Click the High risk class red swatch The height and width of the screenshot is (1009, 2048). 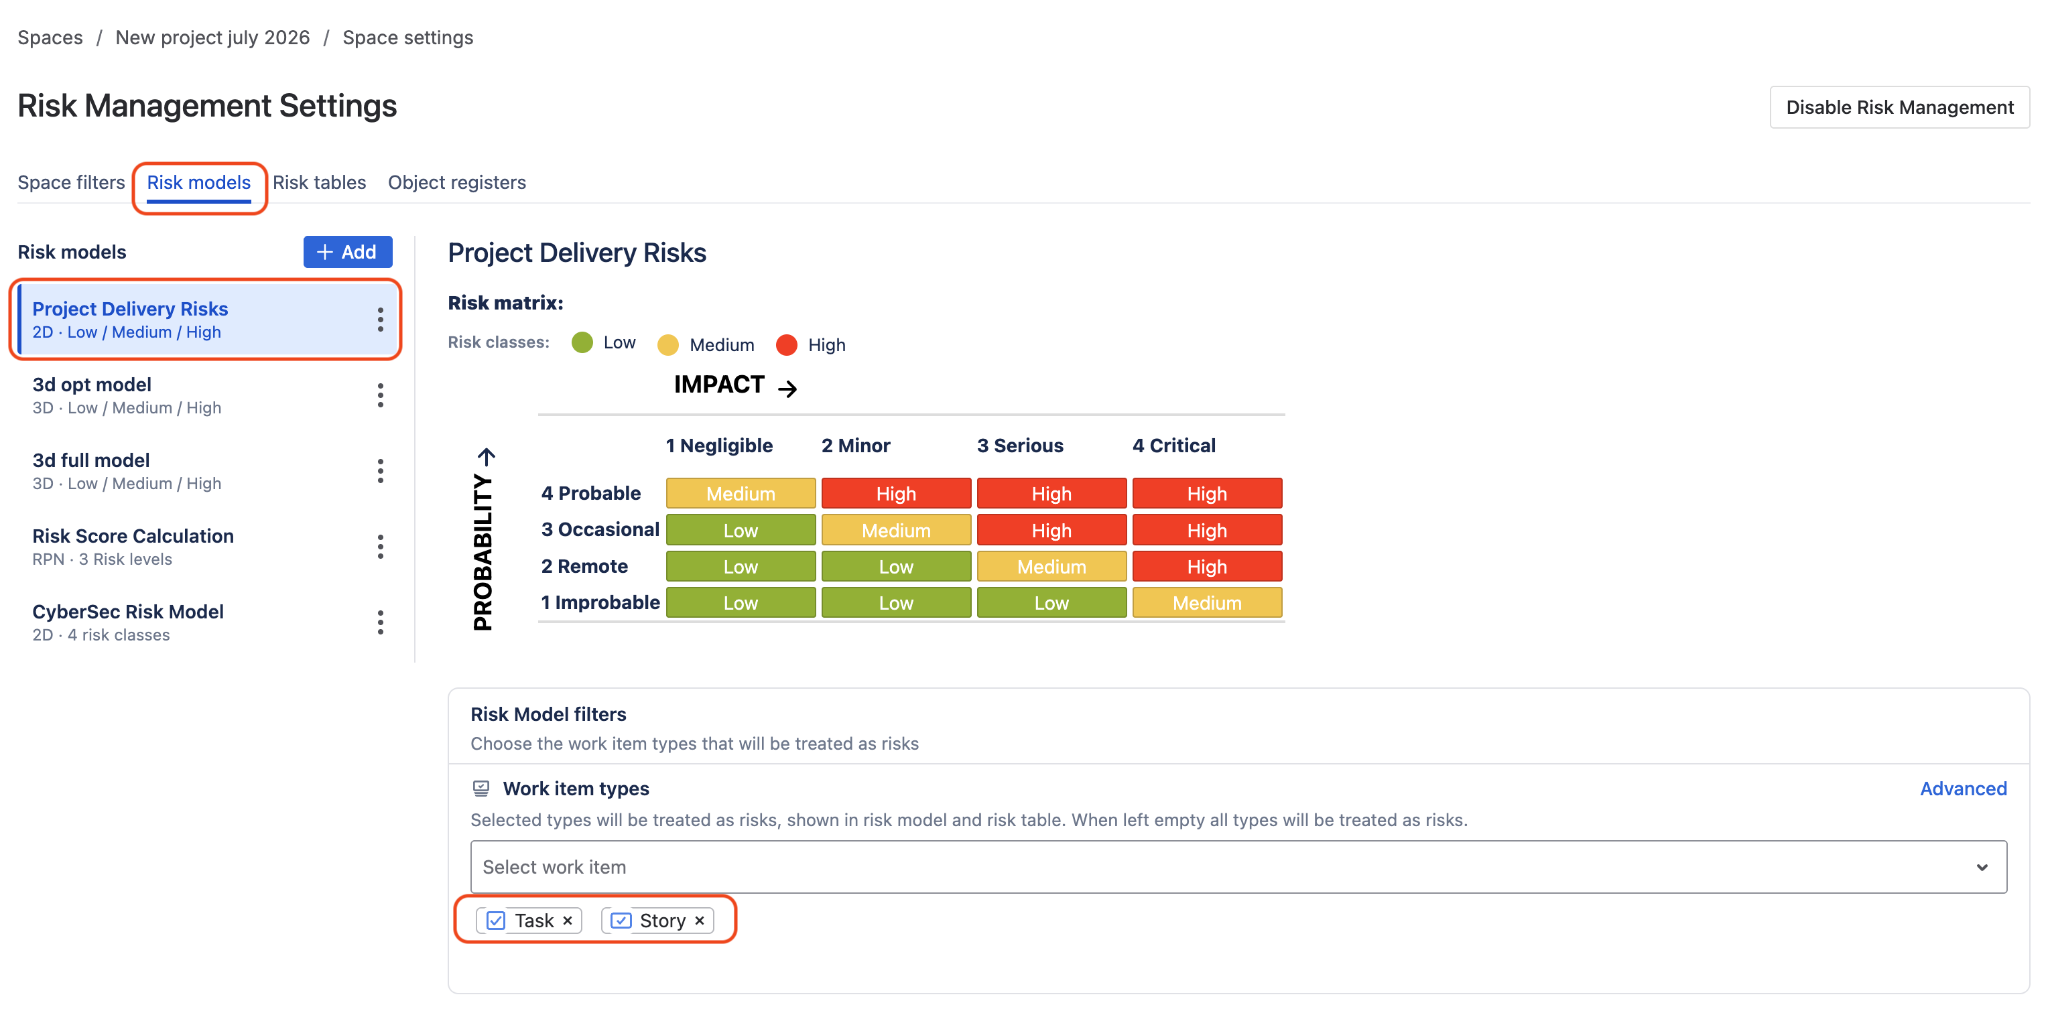coord(786,344)
